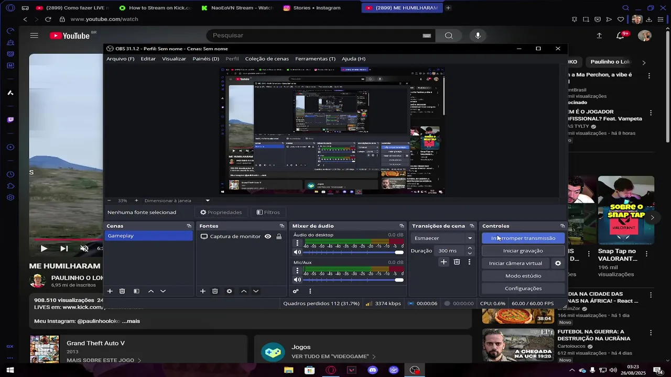Click the Duração 300 ms field
Image resolution: width=671 pixels, height=377 pixels.
coord(451,251)
